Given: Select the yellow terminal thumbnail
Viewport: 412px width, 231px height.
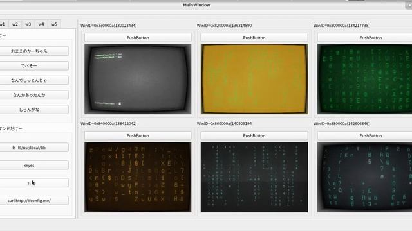Looking at the screenshot, I should pyautogui.click(x=254, y=79).
